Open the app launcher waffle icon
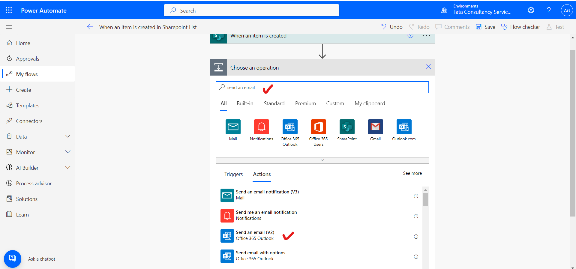576x269 pixels. coord(9,10)
